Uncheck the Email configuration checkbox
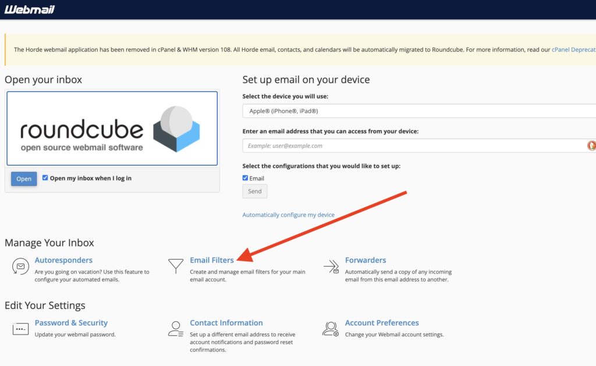The height and width of the screenshot is (366, 596). (x=245, y=178)
